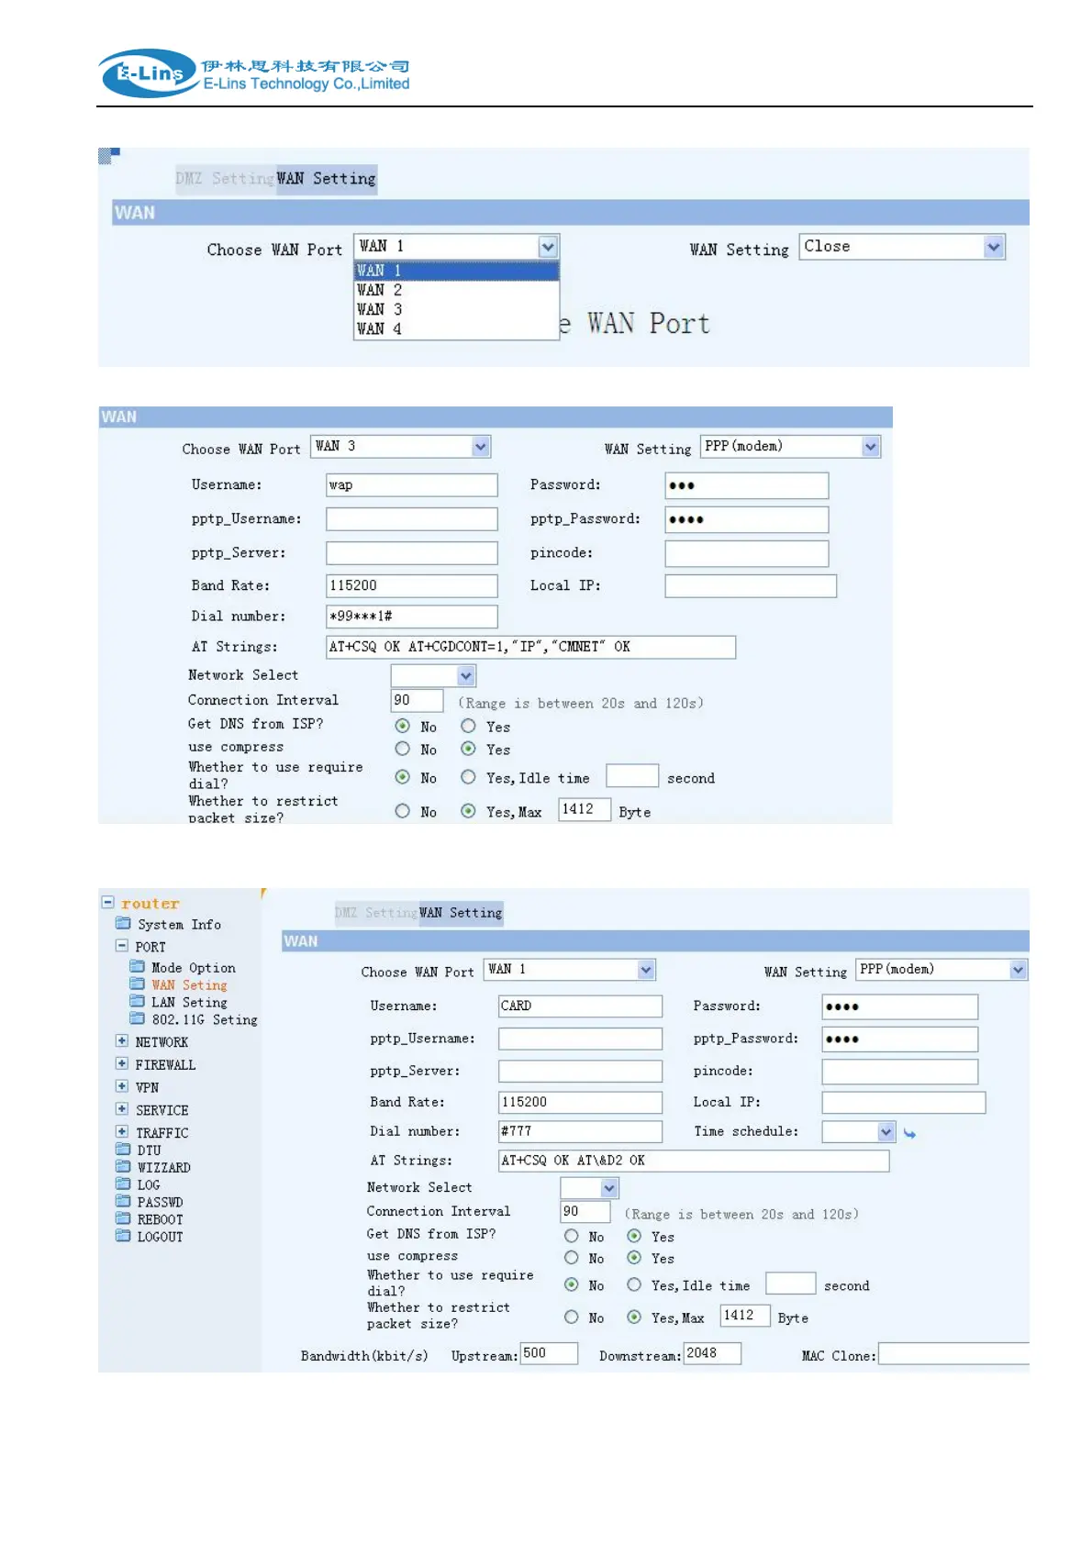This screenshot has width=1092, height=1545.
Task: Click the AT Strings field with CMNET
Action: (530, 647)
